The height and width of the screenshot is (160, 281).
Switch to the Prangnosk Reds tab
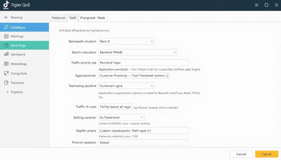92,18
